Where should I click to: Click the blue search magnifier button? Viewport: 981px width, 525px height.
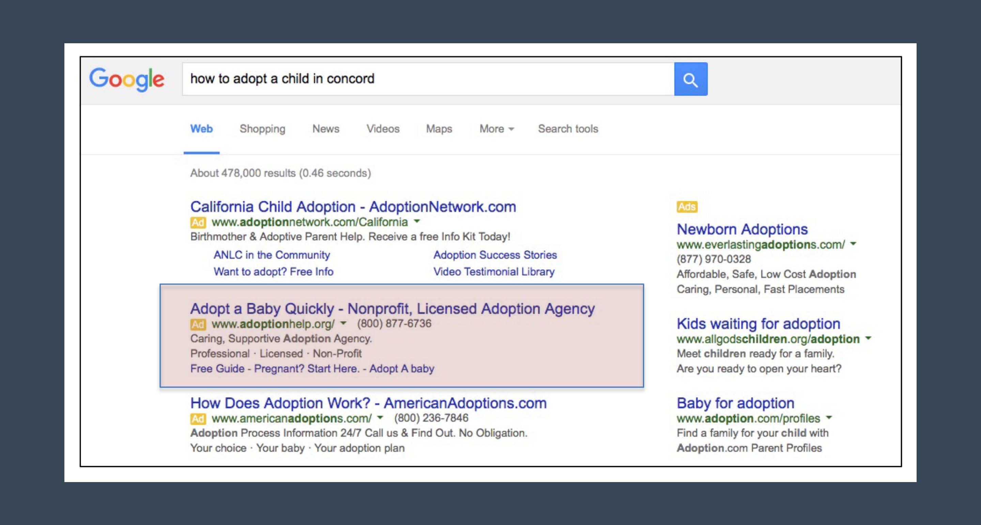[690, 79]
